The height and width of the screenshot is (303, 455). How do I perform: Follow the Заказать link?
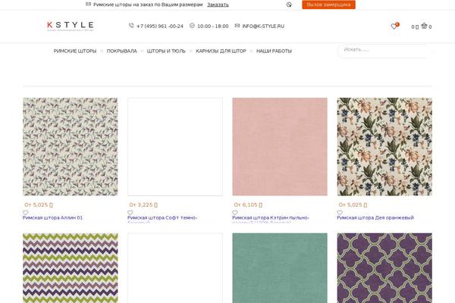click(x=218, y=5)
